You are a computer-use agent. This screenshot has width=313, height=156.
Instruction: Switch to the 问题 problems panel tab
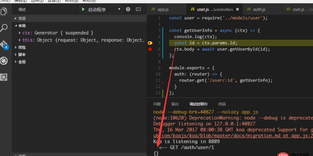click(157, 104)
